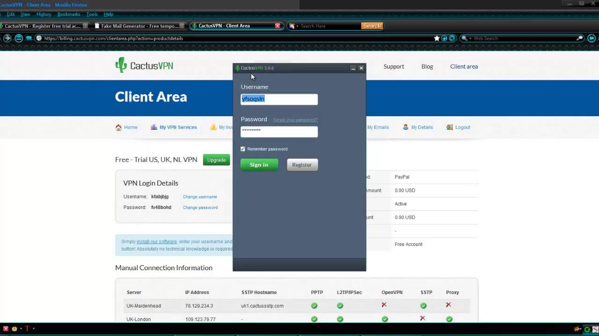Click the Free Account text on the right
Screen dimensions: 599x336
409,245
